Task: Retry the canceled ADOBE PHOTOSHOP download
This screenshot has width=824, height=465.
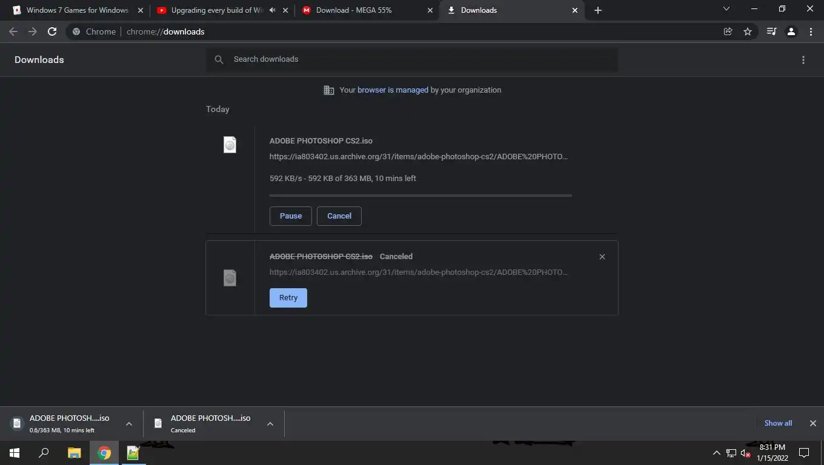Action: [288, 298]
